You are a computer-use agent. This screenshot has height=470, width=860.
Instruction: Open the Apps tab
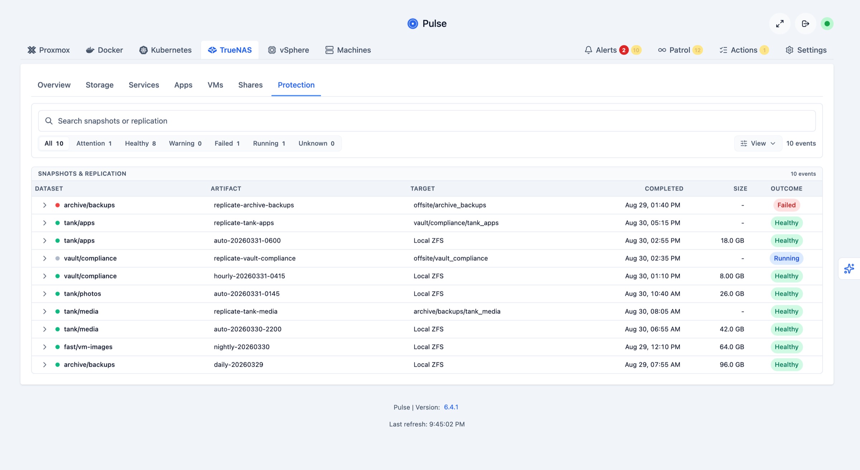[183, 85]
